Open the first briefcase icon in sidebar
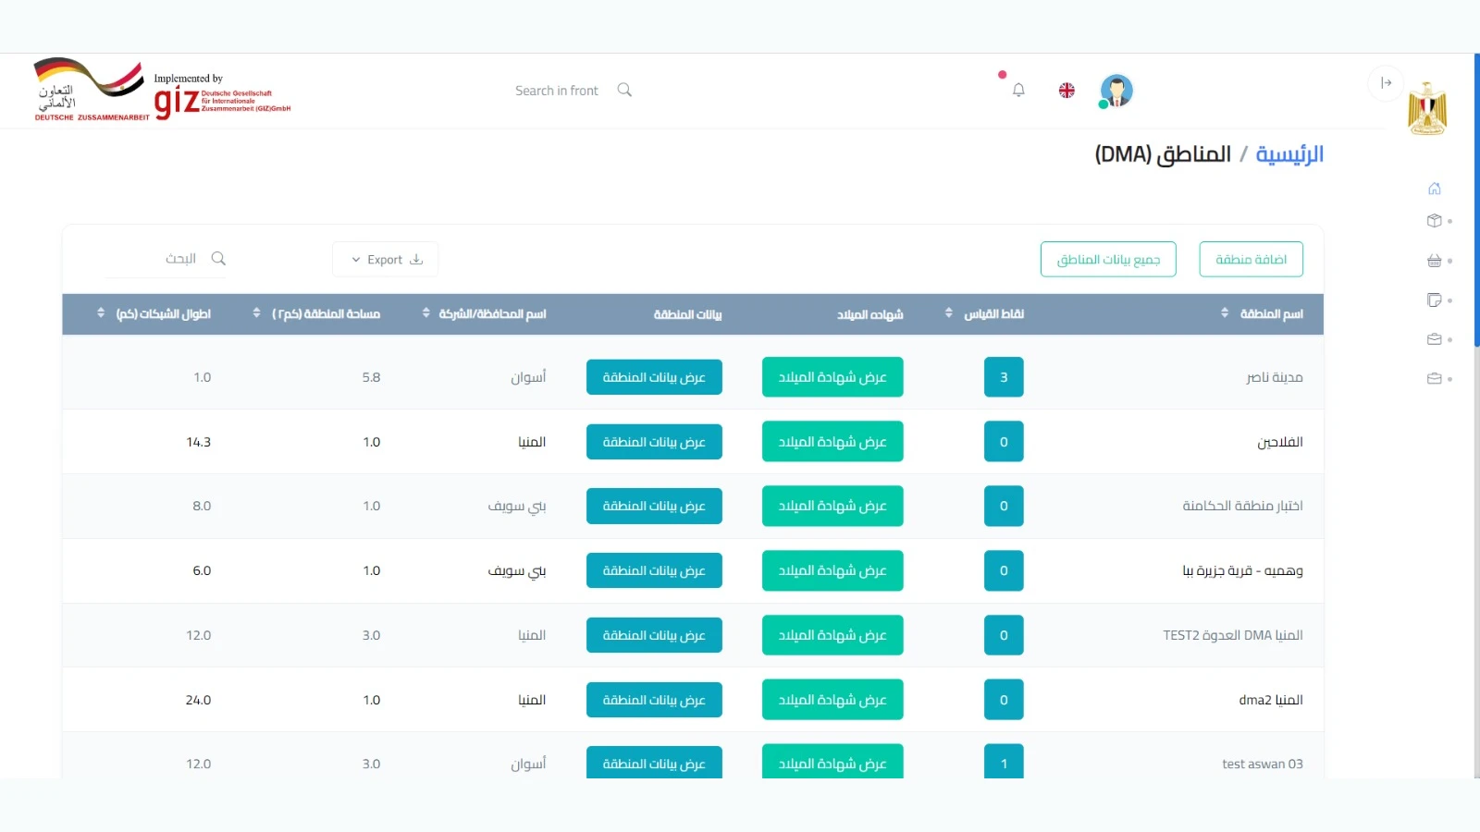 [x=1434, y=339]
